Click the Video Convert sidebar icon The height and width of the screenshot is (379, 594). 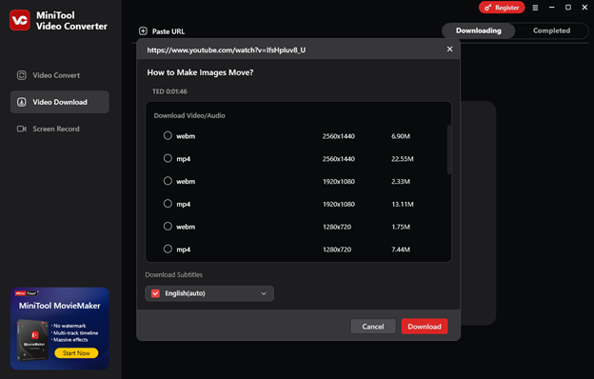point(22,75)
